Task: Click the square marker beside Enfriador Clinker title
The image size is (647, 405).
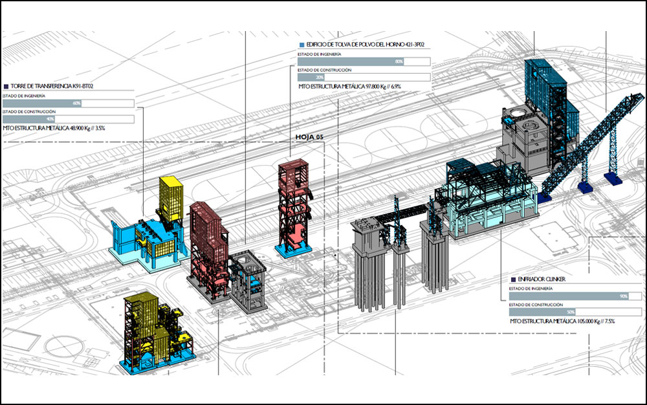Action: tap(512, 279)
